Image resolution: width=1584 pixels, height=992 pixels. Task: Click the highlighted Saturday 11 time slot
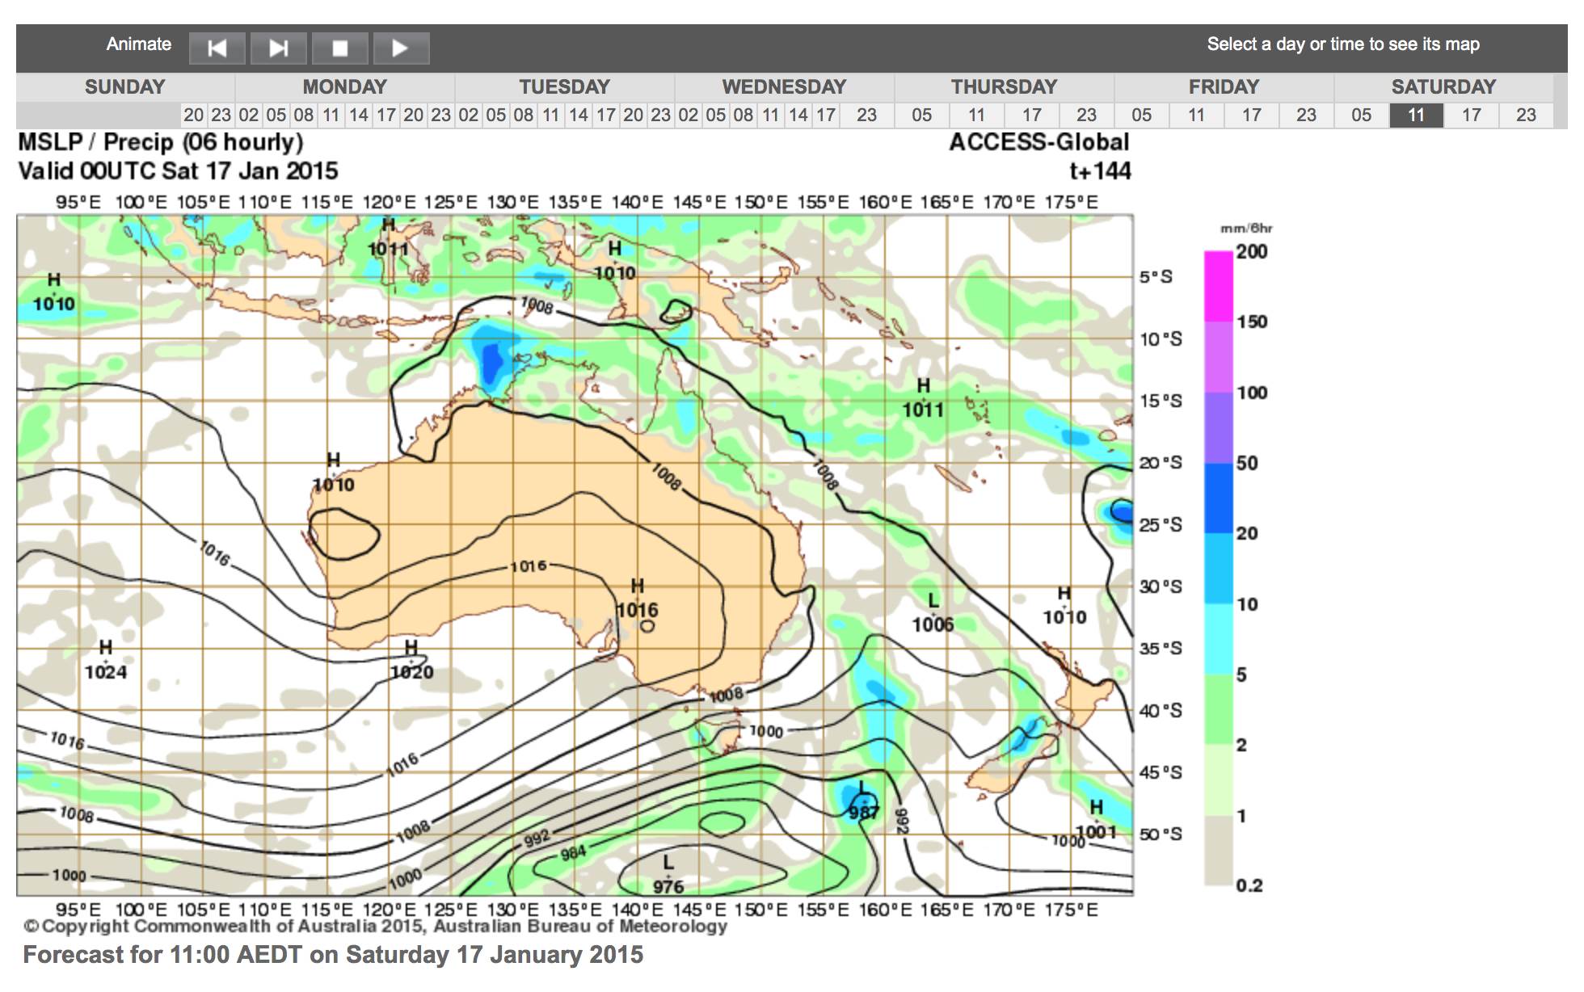pos(1416,115)
